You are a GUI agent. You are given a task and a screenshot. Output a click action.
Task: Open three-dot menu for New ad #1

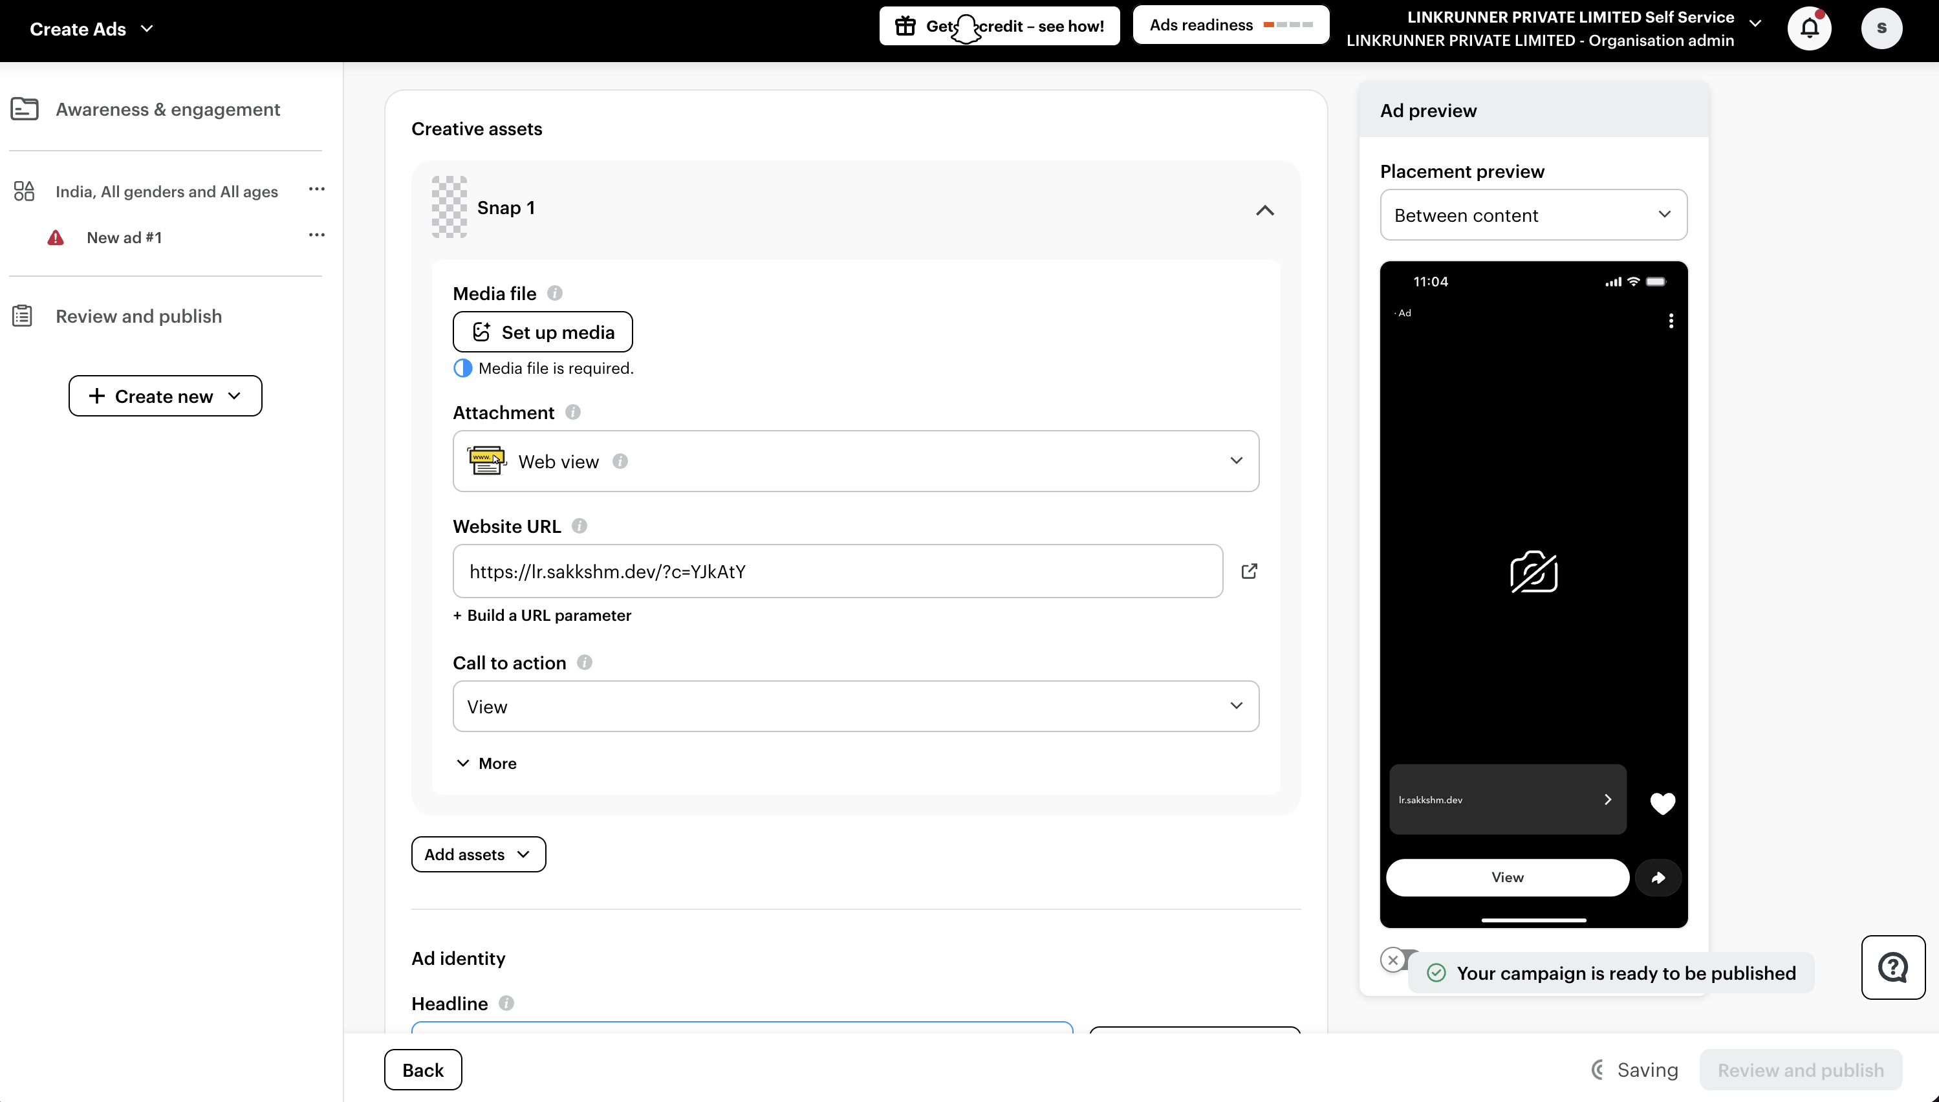316,235
